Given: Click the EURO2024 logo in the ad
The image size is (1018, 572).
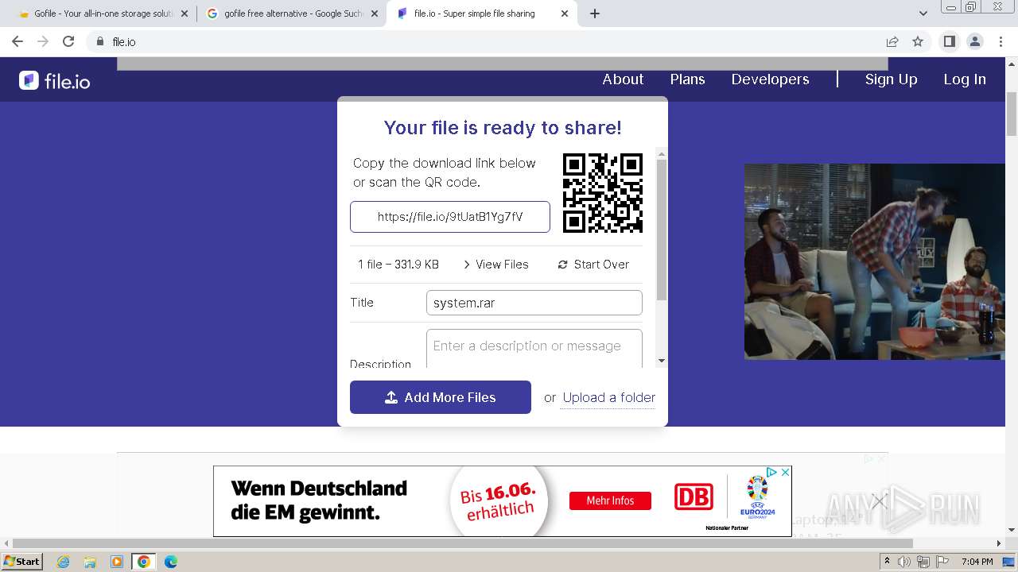Looking at the screenshot, I should (x=757, y=496).
